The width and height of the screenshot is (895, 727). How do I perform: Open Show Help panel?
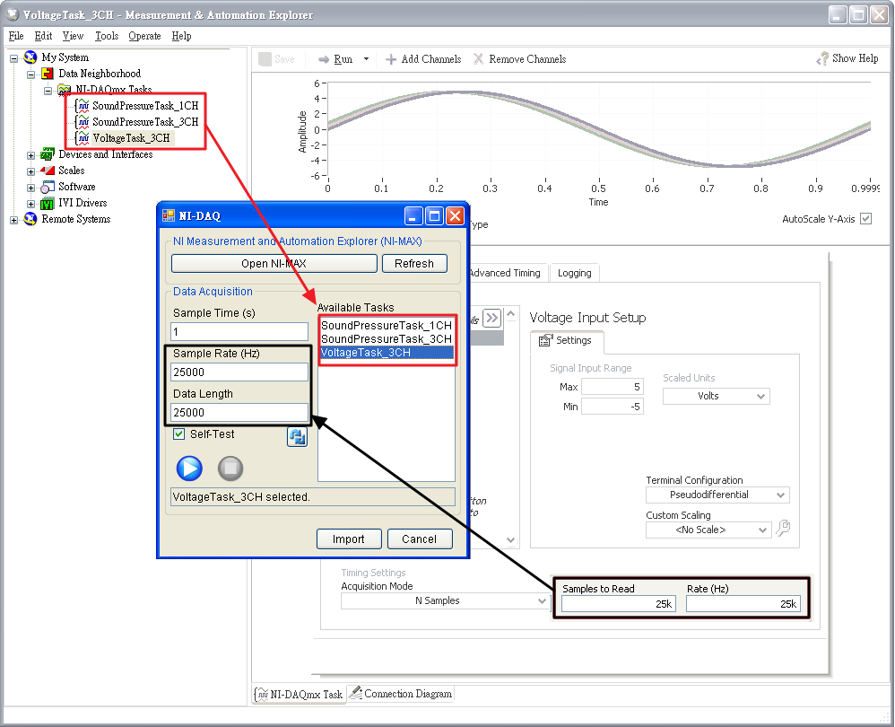pos(847,58)
